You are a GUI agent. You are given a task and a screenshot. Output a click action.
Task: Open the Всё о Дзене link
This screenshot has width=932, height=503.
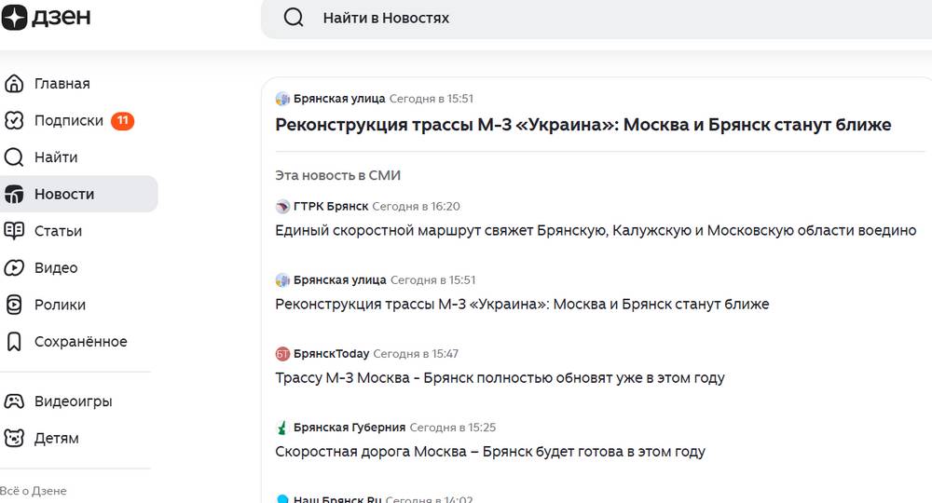[34, 491]
